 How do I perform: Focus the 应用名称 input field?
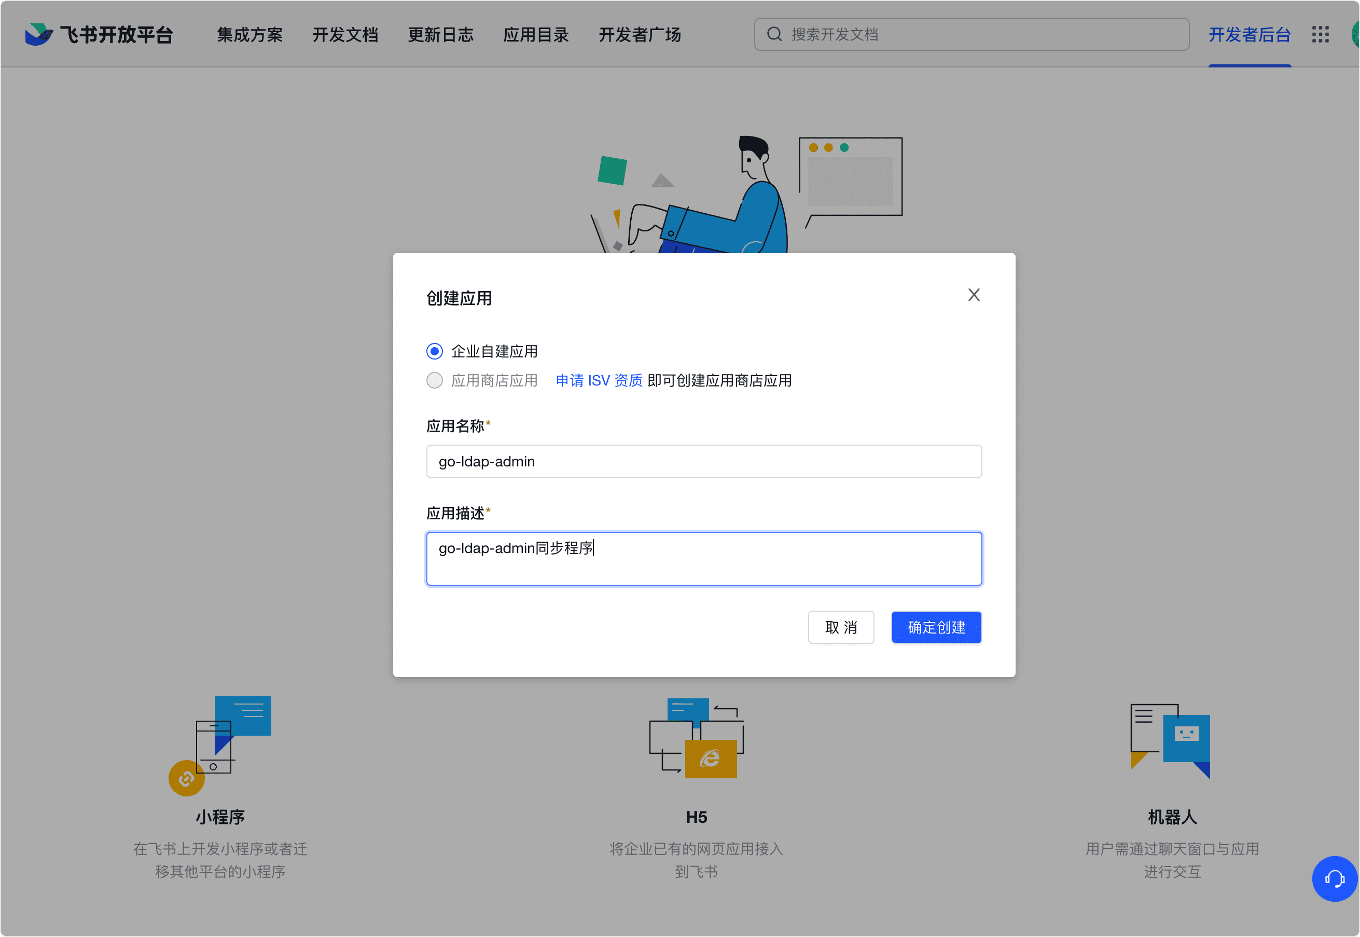(704, 461)
